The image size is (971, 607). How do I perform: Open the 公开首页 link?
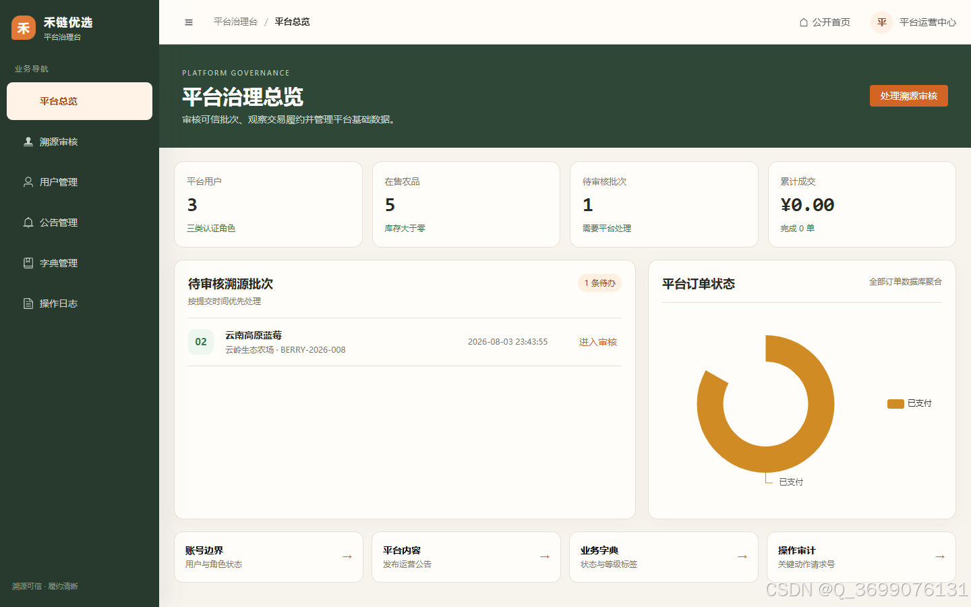825,22
